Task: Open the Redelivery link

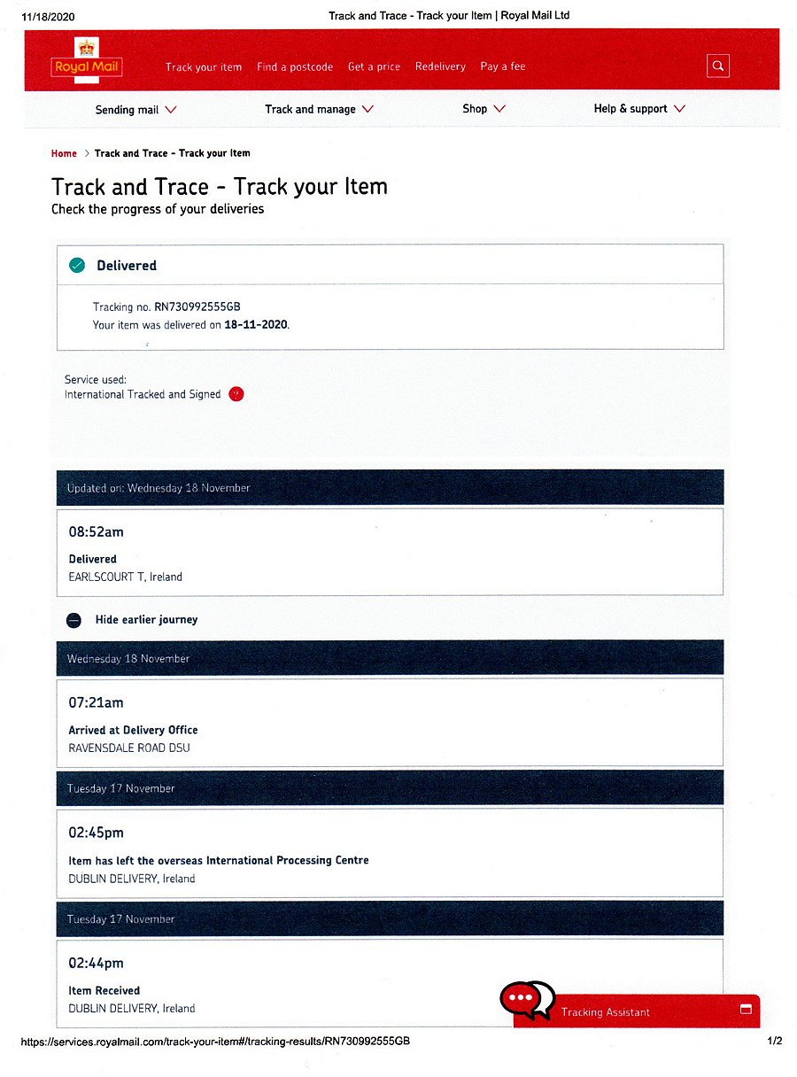Action: (x=440, y=66)
